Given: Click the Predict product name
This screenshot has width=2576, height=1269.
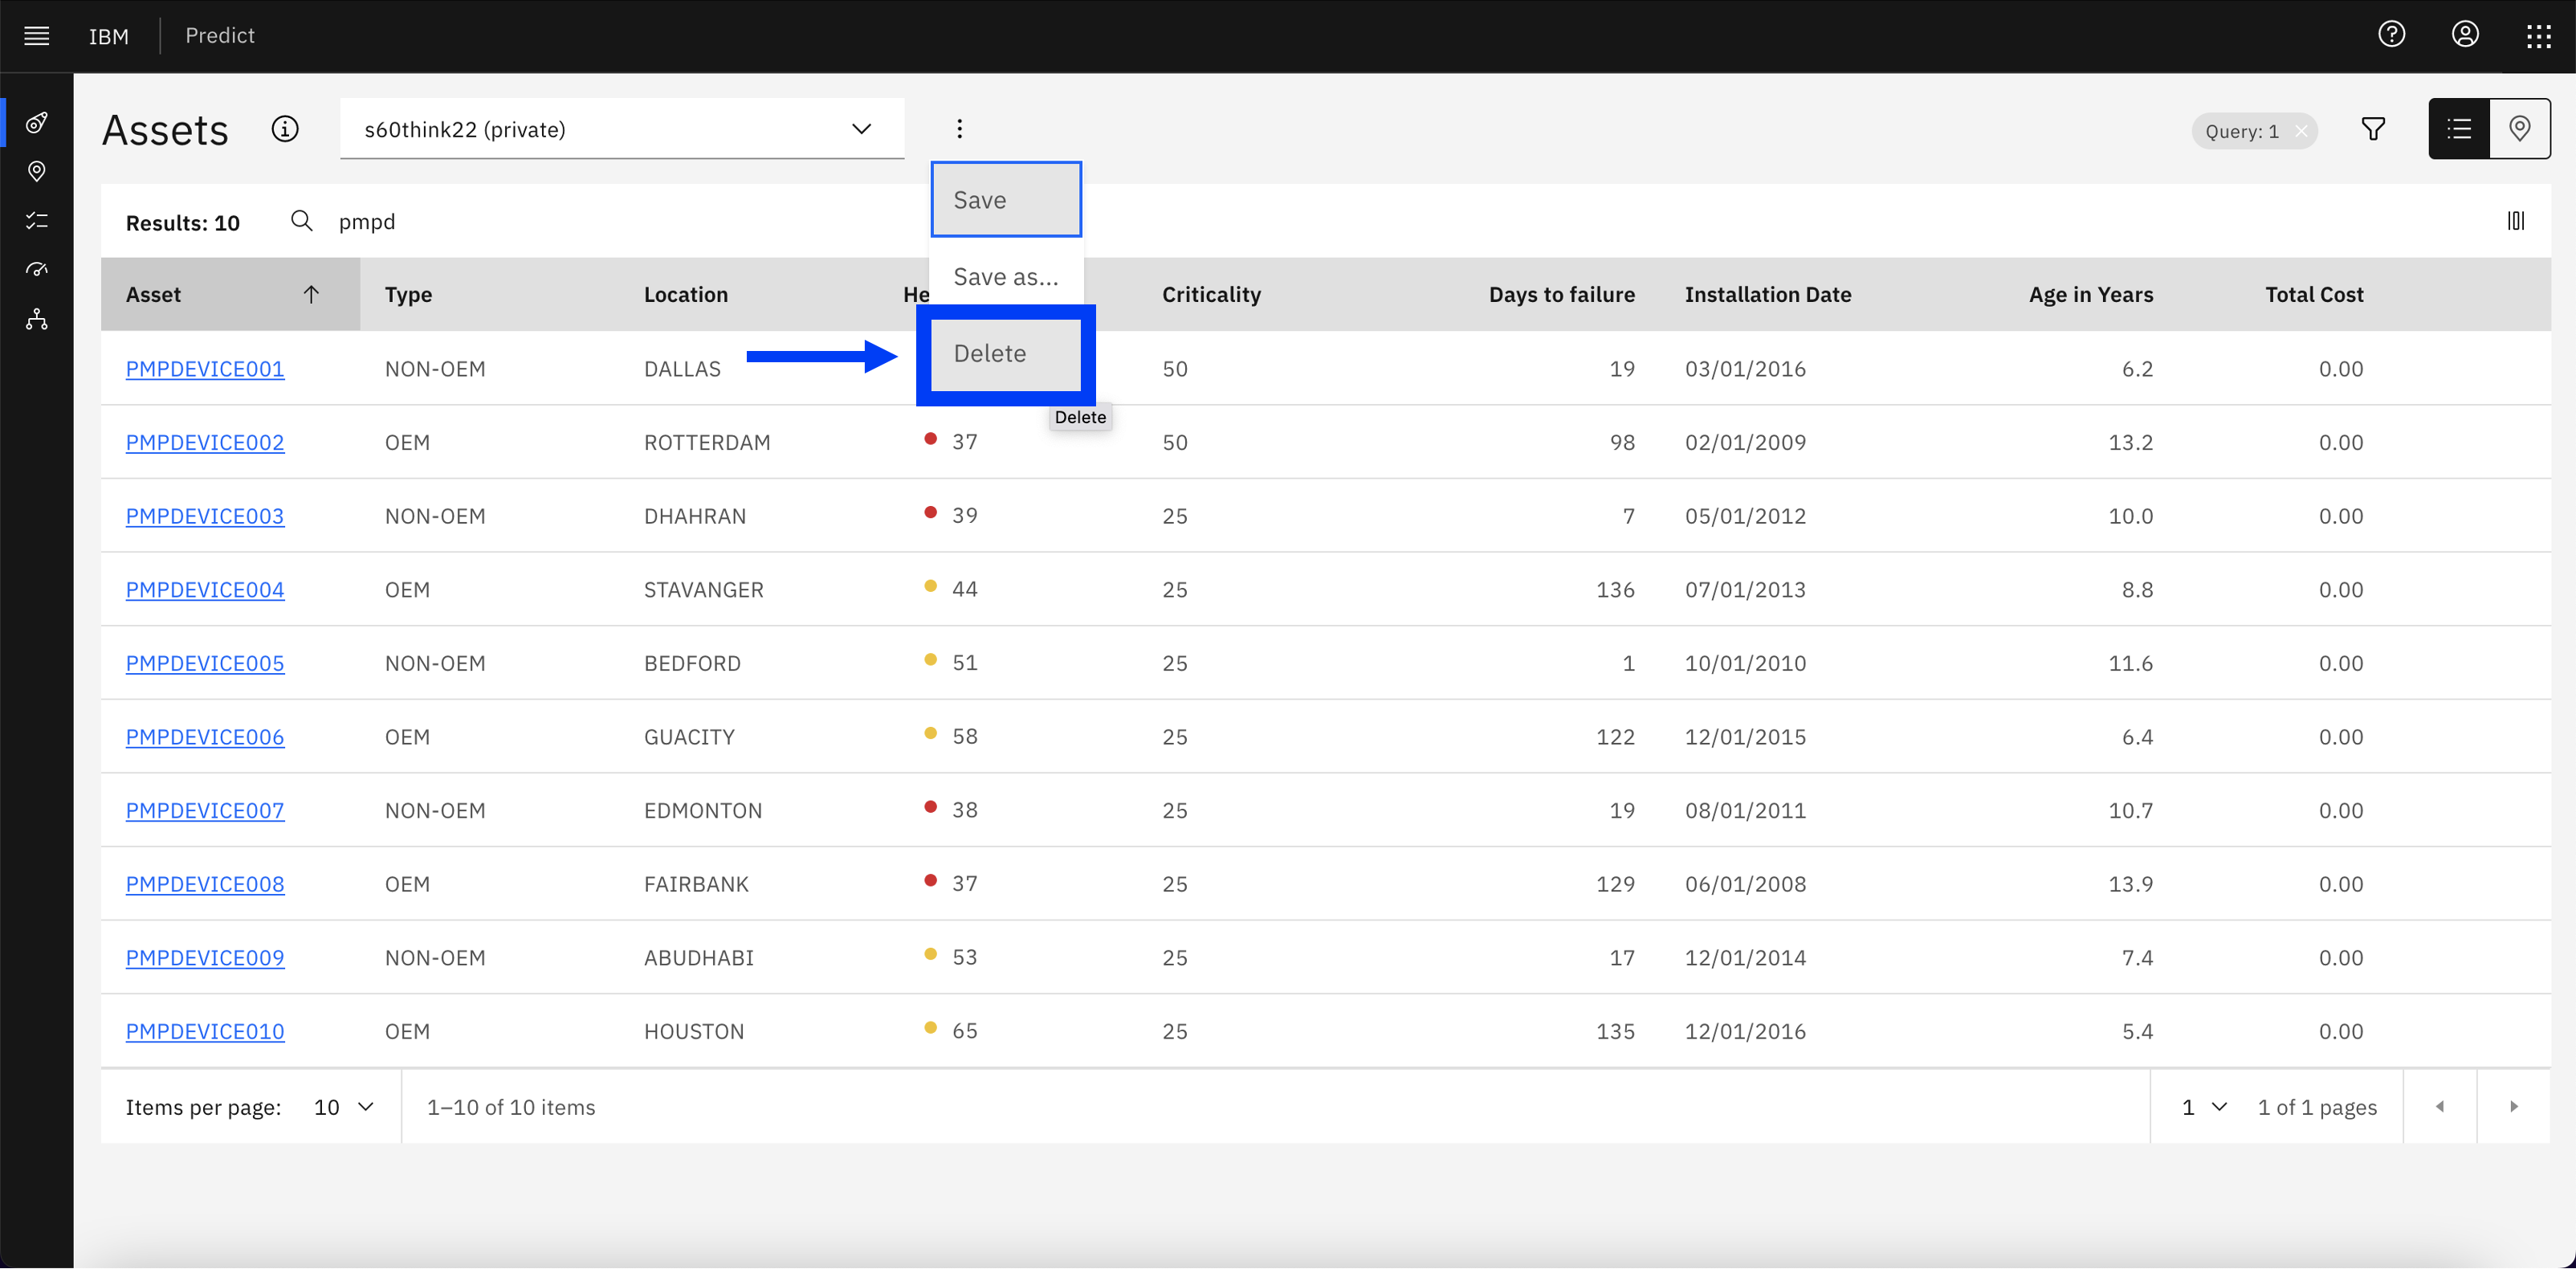Looking at the screenshot, I should pos(220,36).
